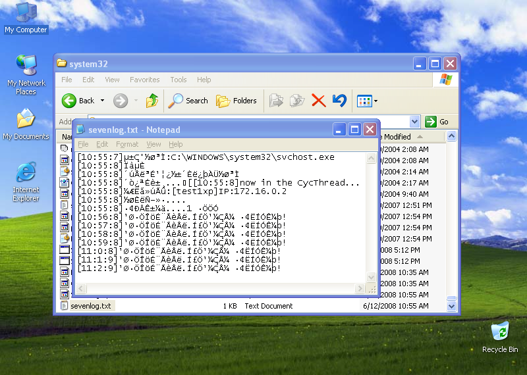Click the Forward arrow in system32 toolbar
Image resolution: width=527 pixels, height=375 pixels.
[121, 101]
